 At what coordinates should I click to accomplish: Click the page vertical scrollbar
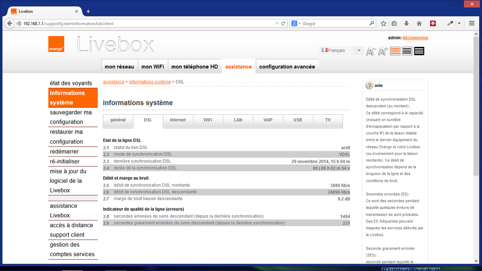pyautogui.click(x=476, y=106)
